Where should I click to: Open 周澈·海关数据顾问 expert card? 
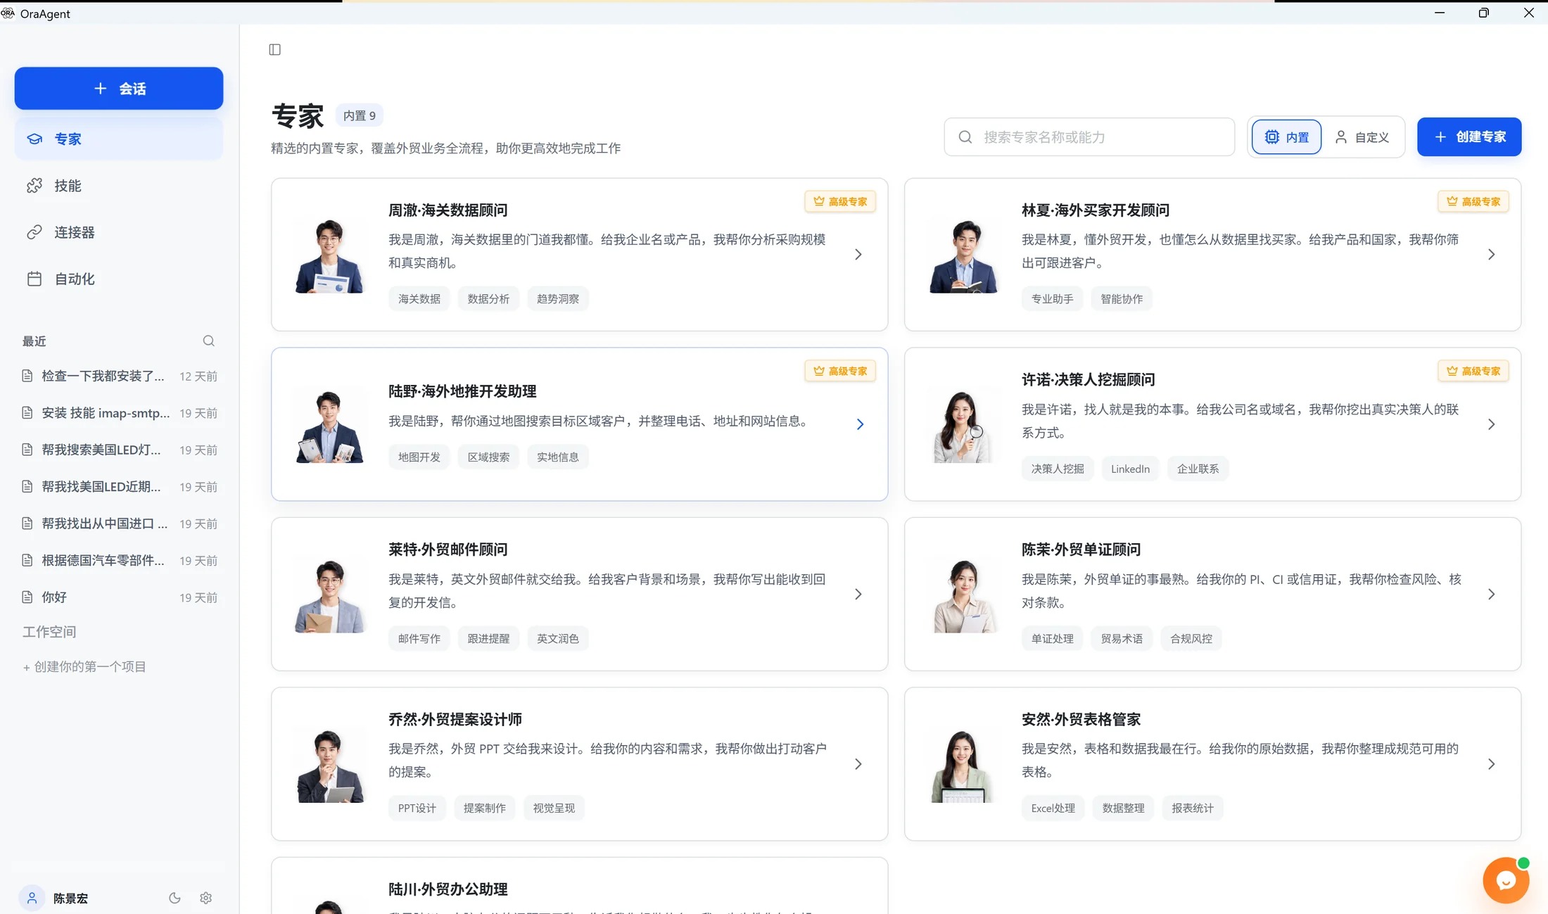[580, 255]
